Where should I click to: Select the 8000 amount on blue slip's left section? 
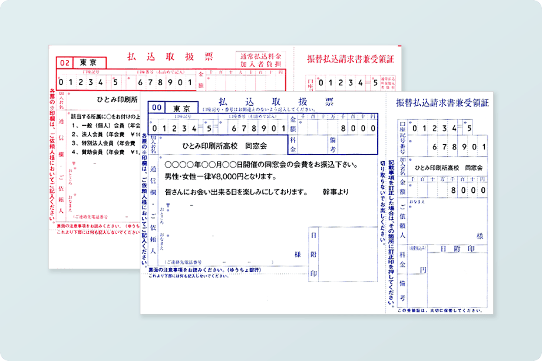click(358, 129)
